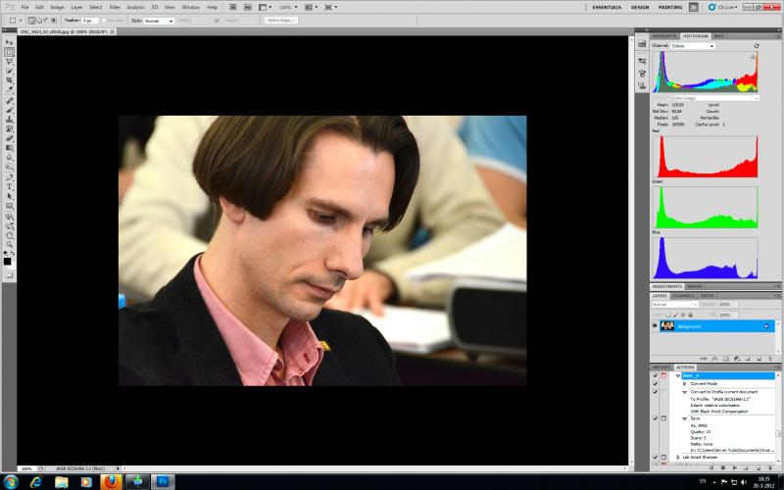The height and width of the screenshot is (490, 784).
Task: Open the layer blend mode dropdown
Action: [674, 304]
